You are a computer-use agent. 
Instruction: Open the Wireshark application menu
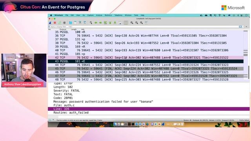[x=58, y=15]
